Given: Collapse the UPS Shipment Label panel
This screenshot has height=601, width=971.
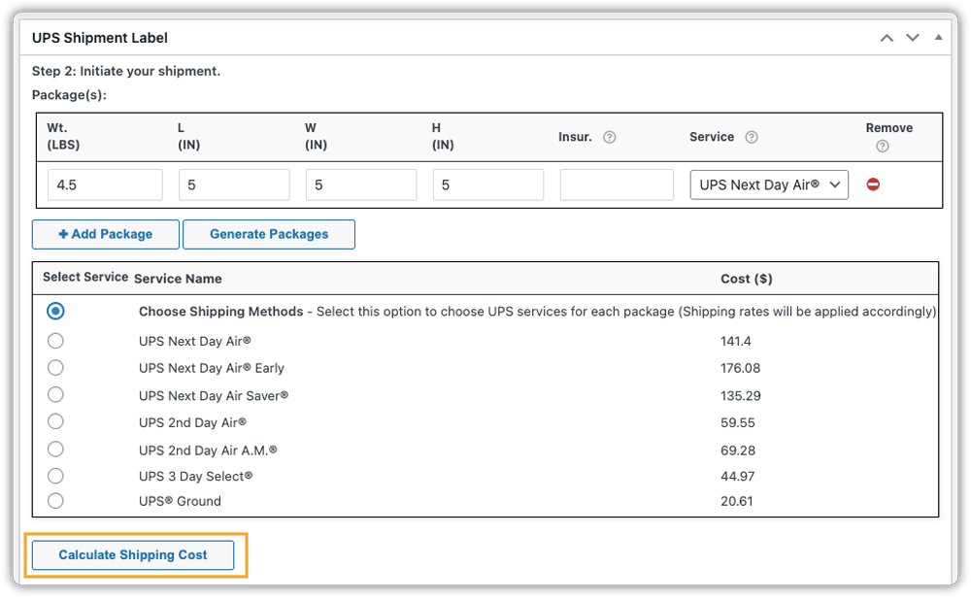Looking at the screenshot, I should (939, 38).
